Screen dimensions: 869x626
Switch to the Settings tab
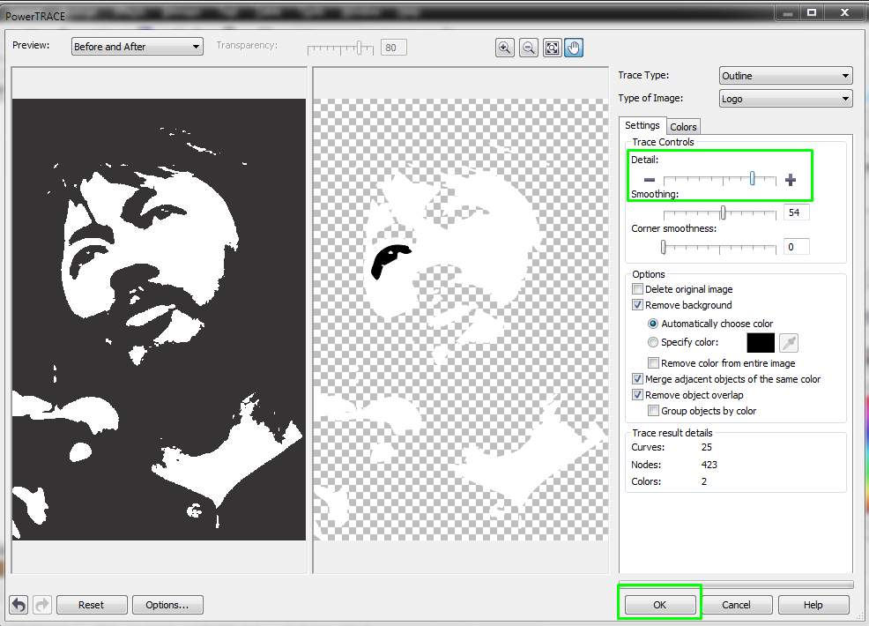642,125
